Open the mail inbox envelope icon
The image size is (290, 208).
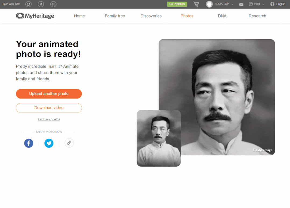[x=241, y=4]
